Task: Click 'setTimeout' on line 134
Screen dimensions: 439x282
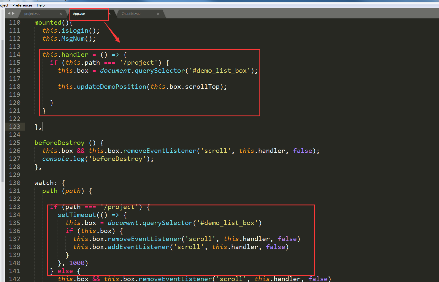Action: pos(77,215)
